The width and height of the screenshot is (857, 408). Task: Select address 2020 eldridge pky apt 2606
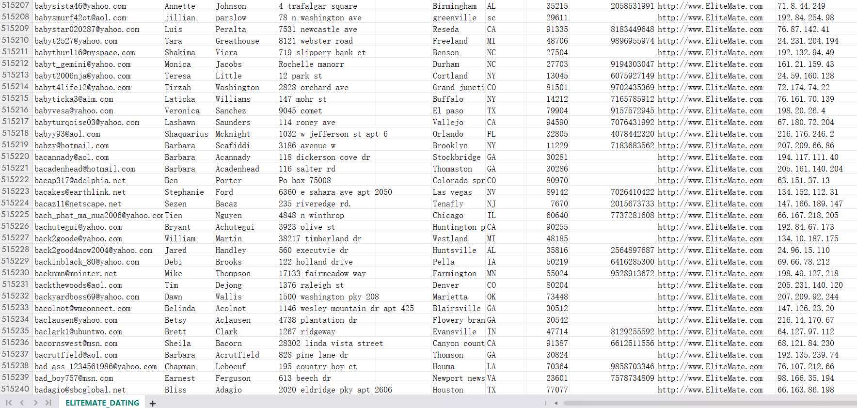point(335,390)
